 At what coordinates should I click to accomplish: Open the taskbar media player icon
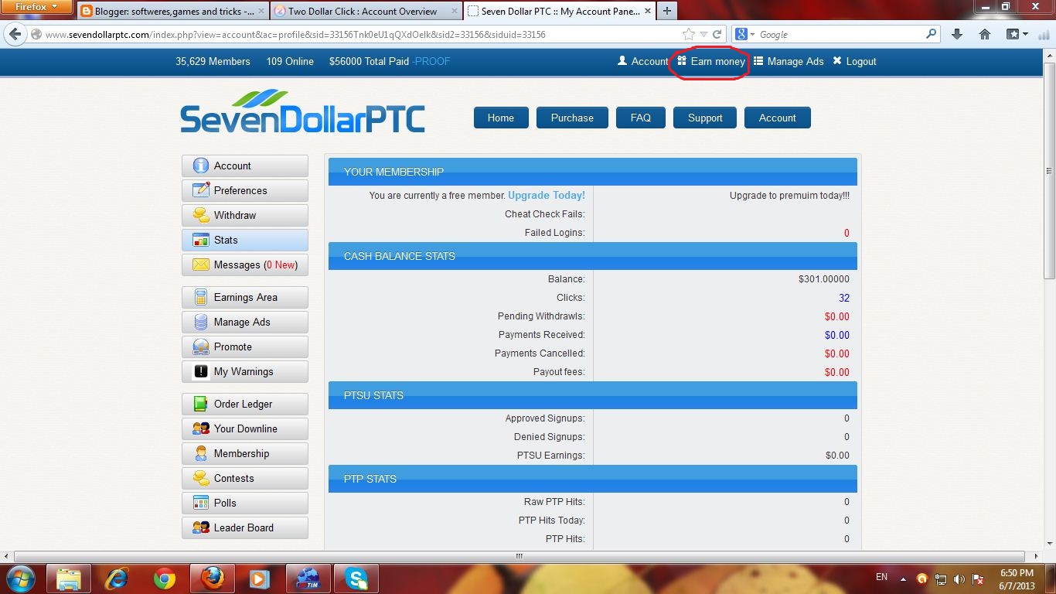pyautogui.click(x=260, y=579)
